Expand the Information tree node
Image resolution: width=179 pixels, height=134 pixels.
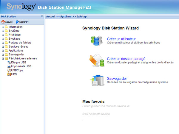[x=3, y=27]
